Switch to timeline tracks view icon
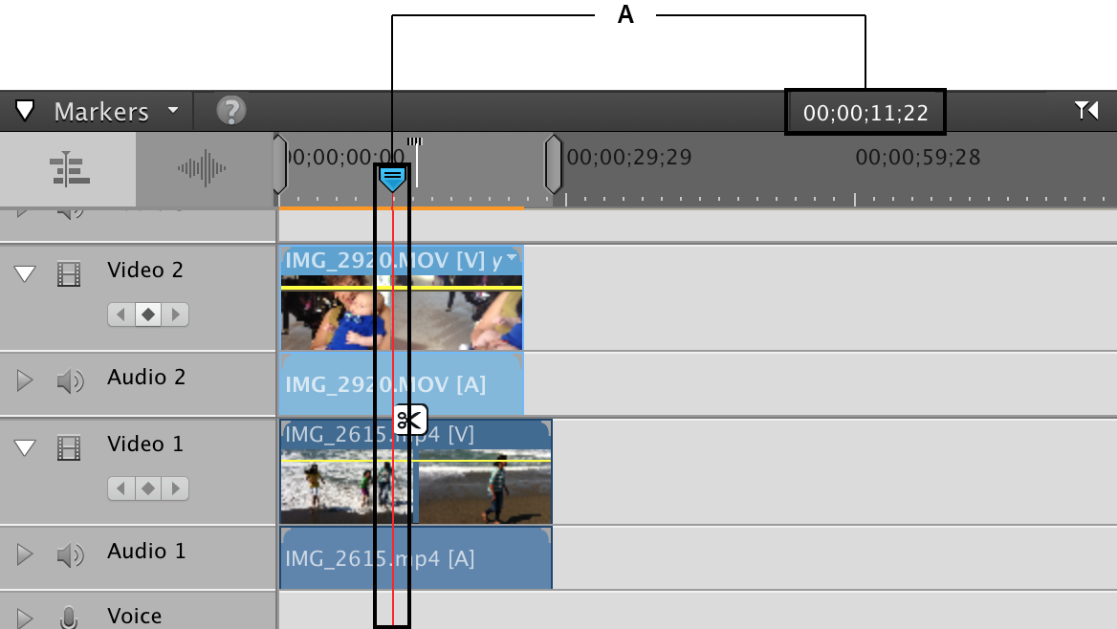1117x629 pixels. [x=69, y=169]
